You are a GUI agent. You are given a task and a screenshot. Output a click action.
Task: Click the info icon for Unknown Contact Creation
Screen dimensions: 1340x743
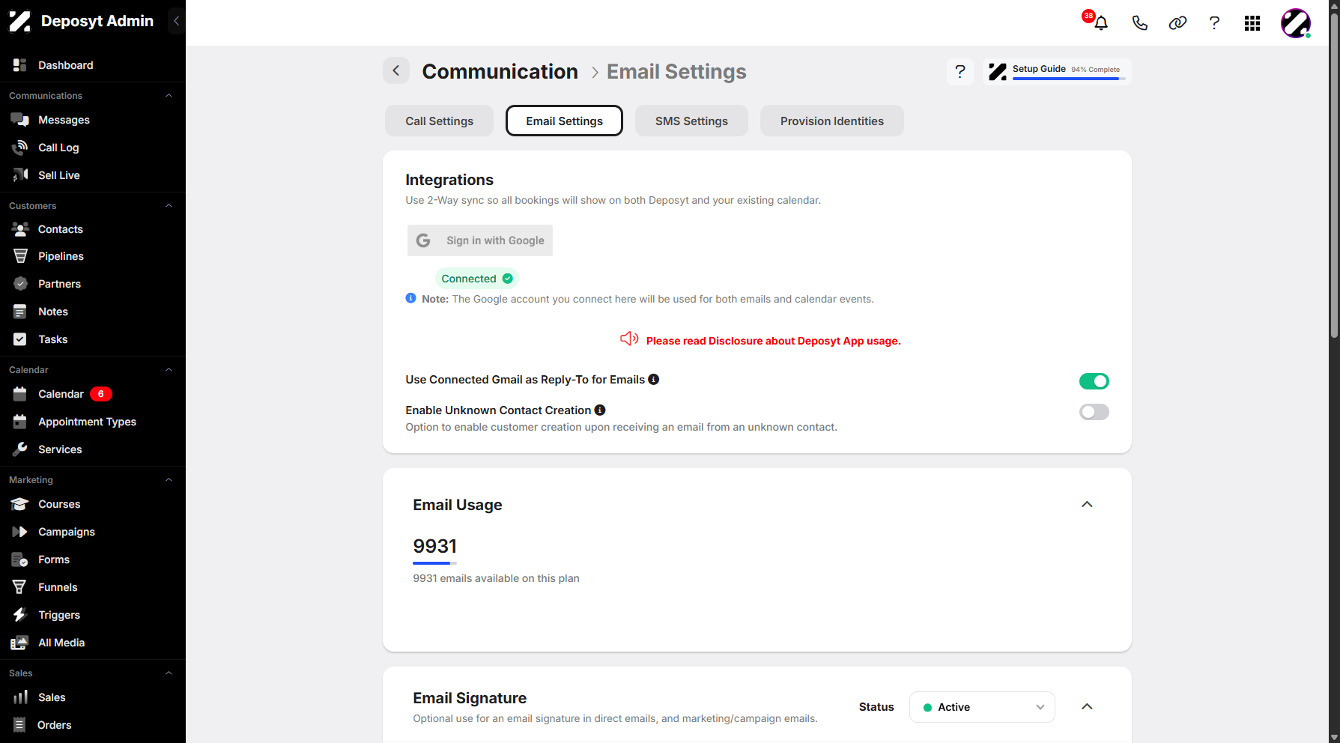600,410
